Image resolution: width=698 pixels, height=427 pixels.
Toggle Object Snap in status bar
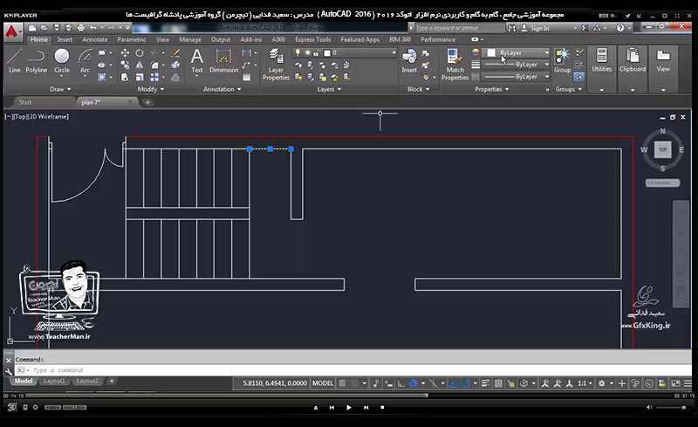pos(465,382)
